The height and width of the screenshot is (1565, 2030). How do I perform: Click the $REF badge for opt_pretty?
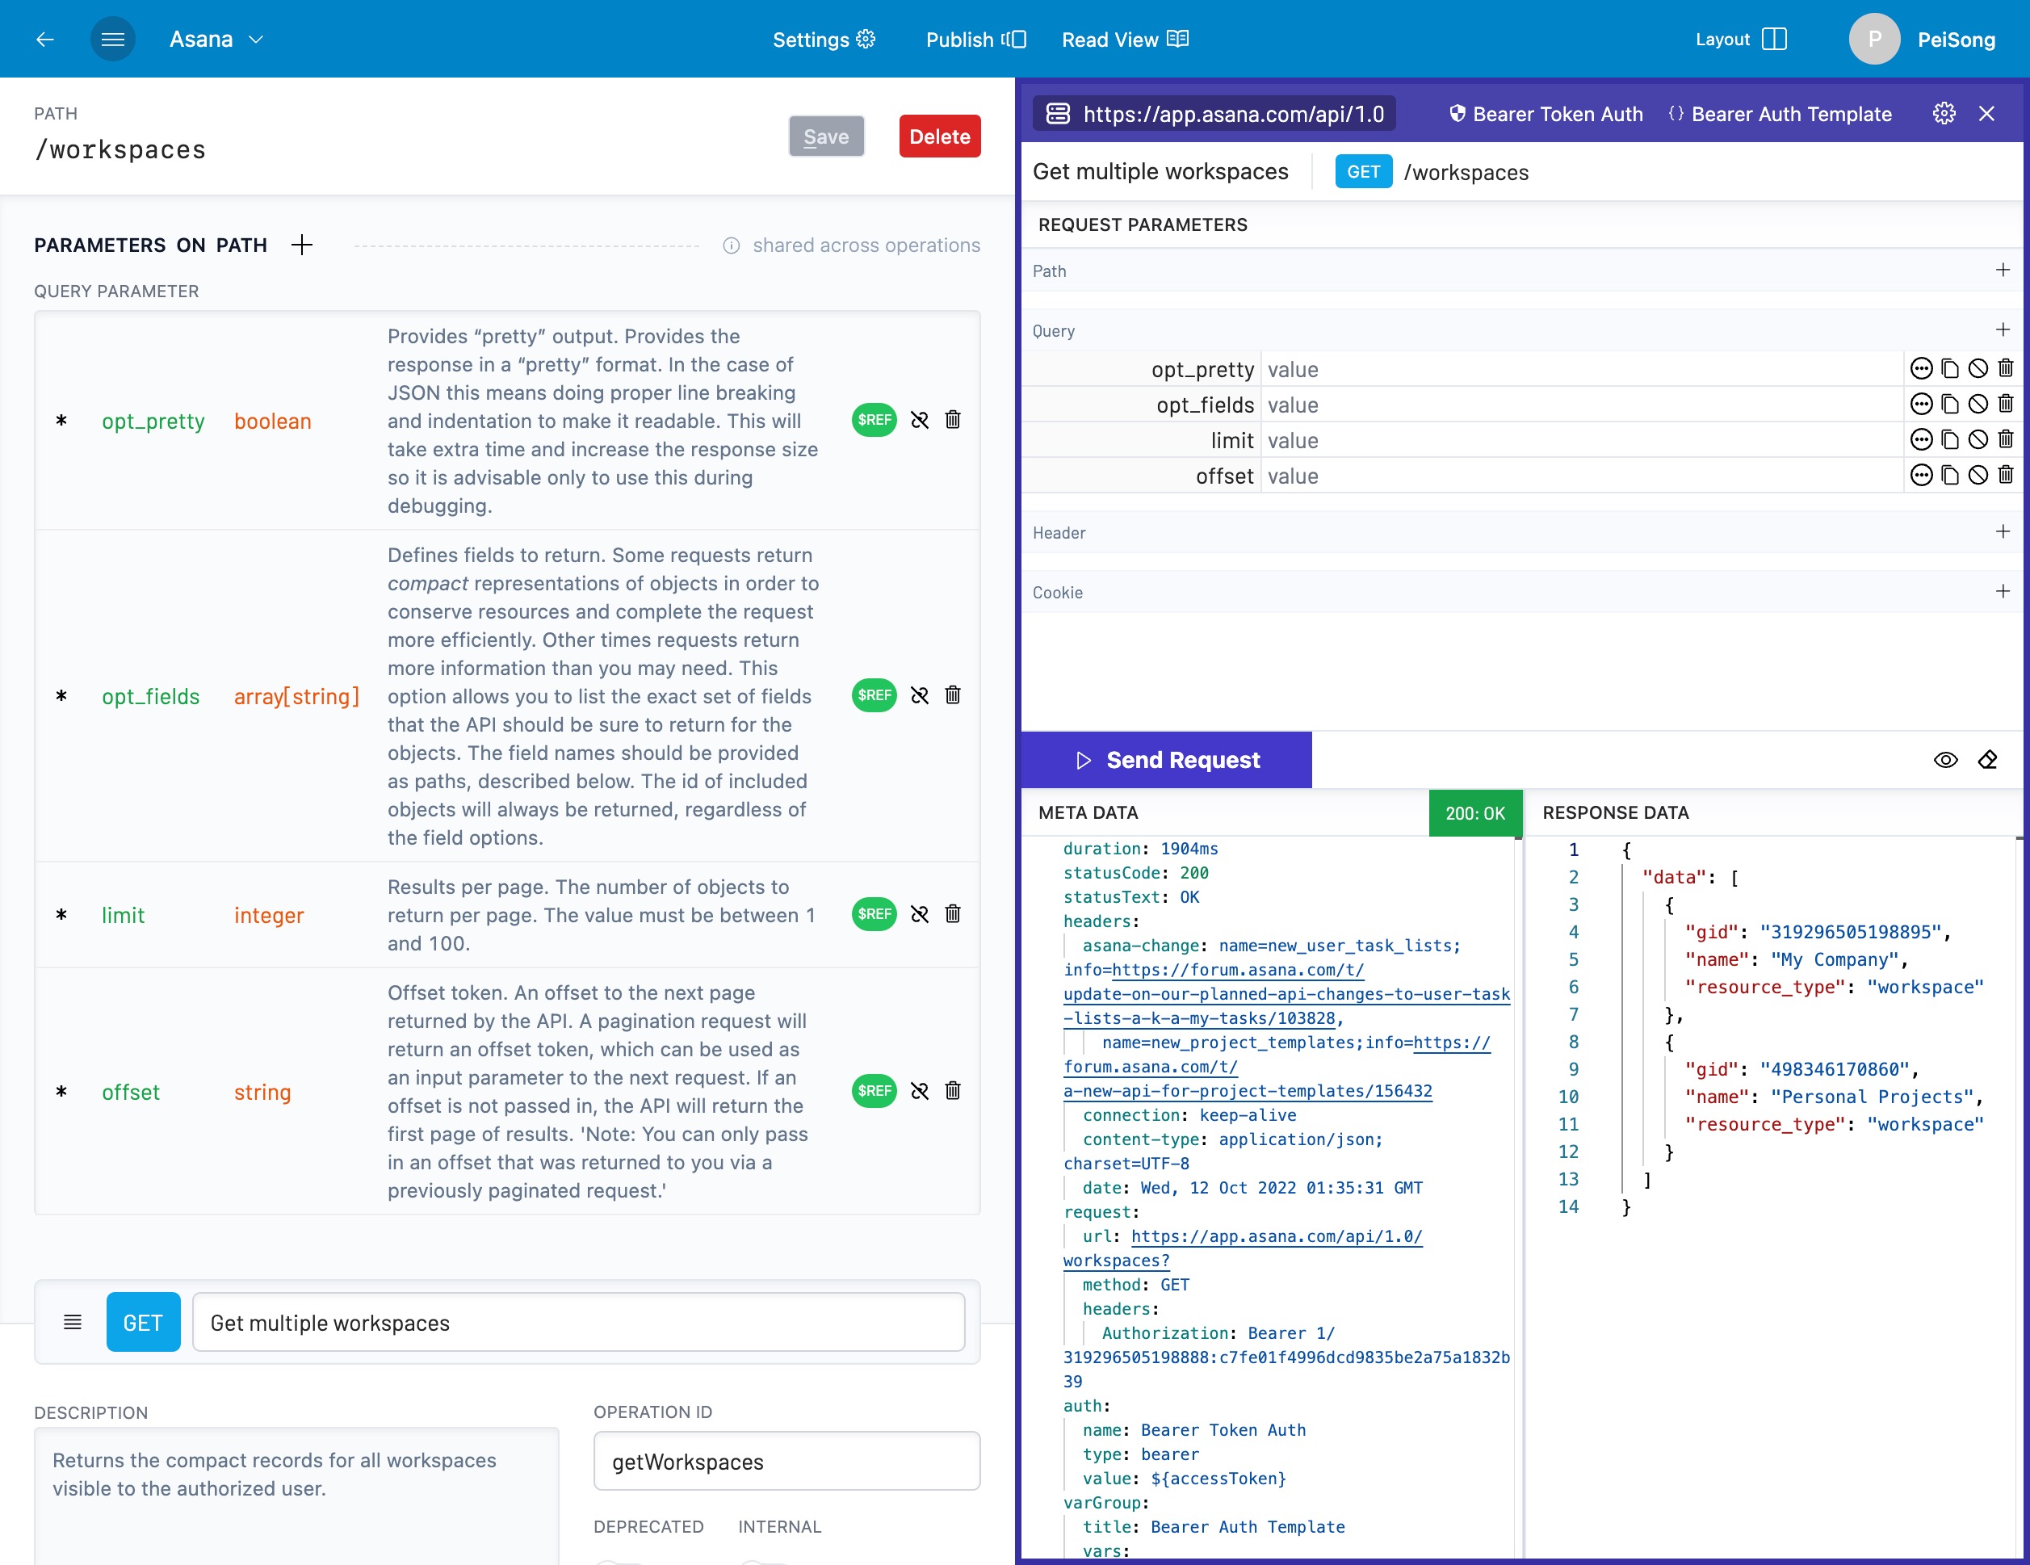[x=874, y=420]
